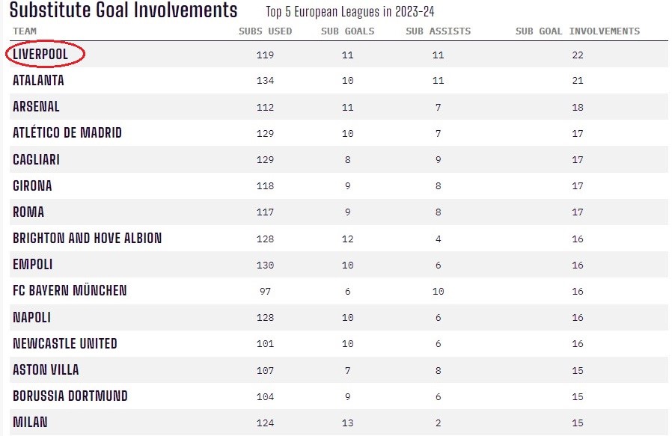Sort by SUBS USED column header
This screenshot has width=672, height=436.
coord(265,31)
